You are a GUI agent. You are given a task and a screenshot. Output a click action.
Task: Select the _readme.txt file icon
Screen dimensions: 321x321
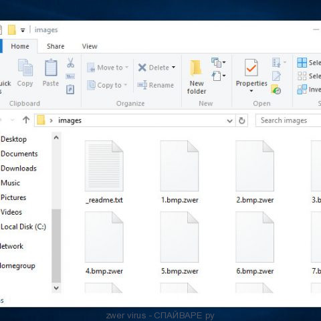(104, 166)
